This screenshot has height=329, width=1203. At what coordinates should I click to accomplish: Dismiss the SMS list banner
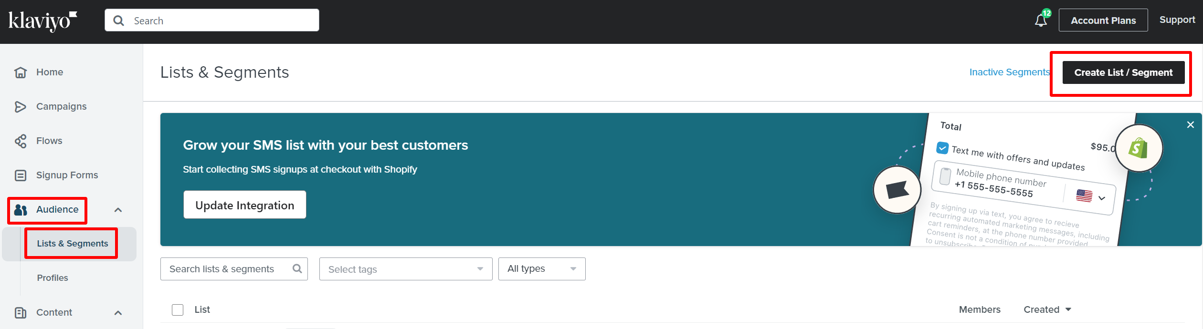click(1190, 125)
